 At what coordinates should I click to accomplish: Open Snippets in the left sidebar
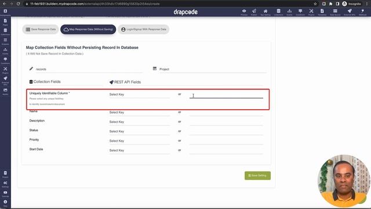(5, 41)
